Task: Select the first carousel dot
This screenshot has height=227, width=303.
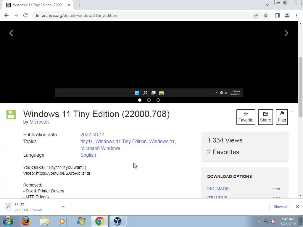Action: [x=140, y=100]
